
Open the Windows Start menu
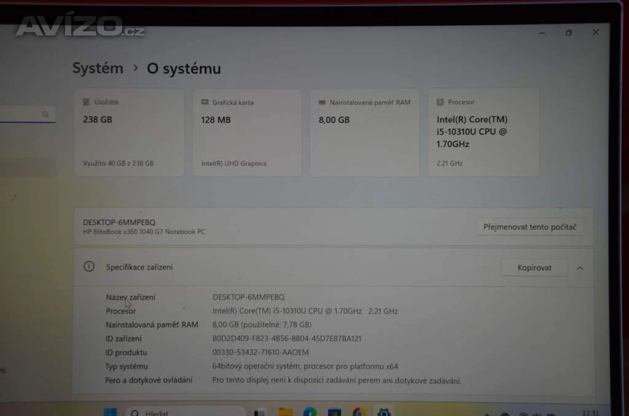pyautogui.click(x=110, y=412)
